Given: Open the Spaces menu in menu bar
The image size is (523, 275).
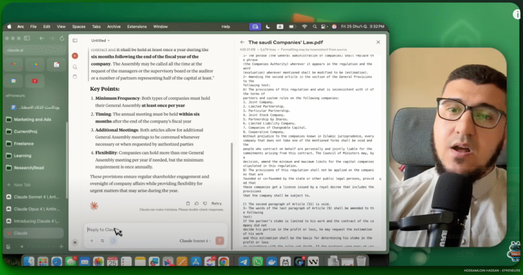Looking at the screenshot, I should pos(79,26).
